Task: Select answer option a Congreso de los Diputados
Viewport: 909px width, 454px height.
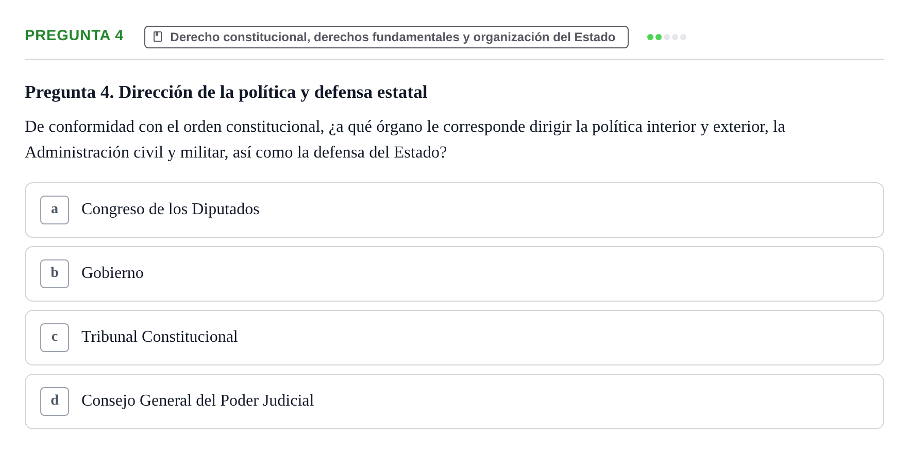Action: pyautogui.click(x=454, y=210)
